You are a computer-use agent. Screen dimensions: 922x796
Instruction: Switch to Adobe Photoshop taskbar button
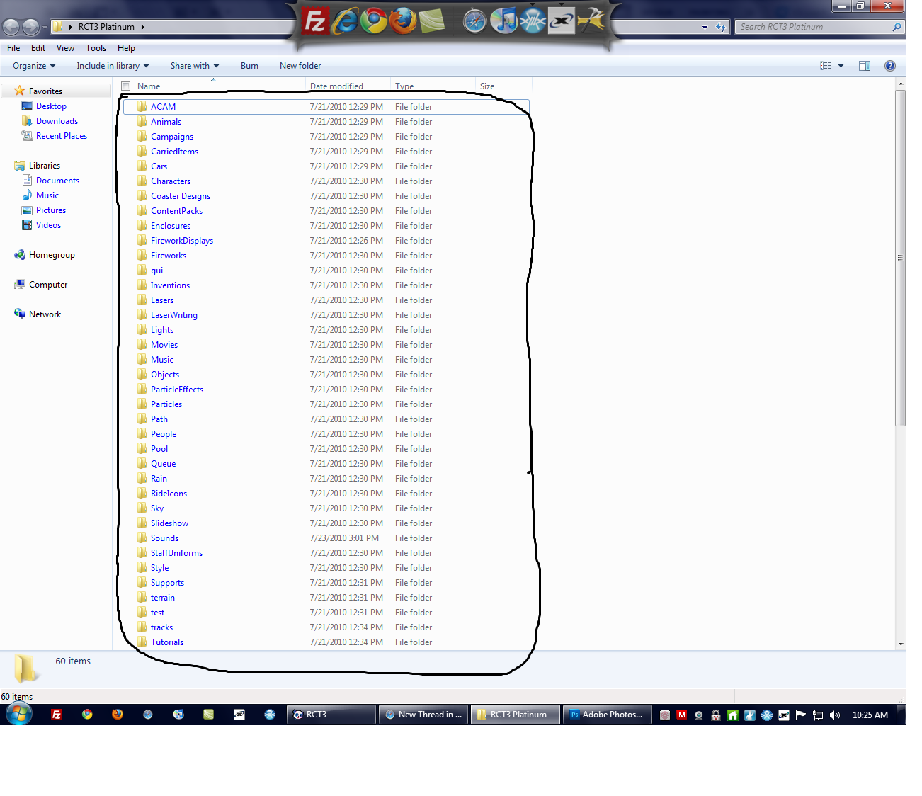pos(607,715)
